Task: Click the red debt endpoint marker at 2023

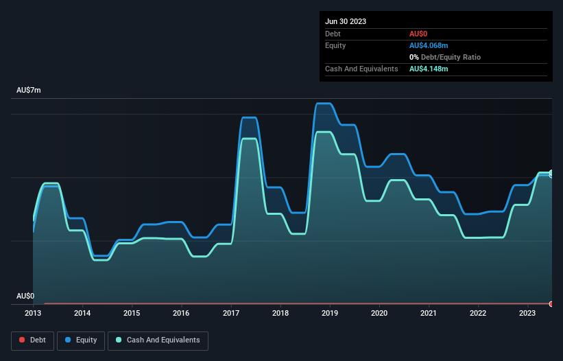Action: point(551,304)
